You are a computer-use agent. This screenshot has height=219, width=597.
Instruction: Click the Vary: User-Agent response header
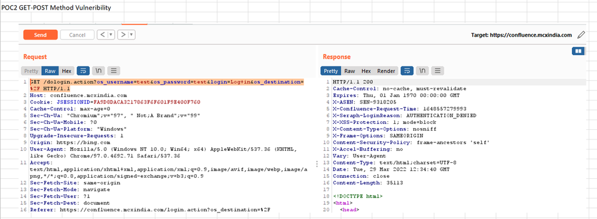360,156
